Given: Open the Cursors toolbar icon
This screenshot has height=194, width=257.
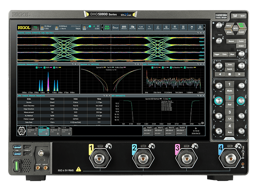Looking at the screenshot, I should point(175,27).
